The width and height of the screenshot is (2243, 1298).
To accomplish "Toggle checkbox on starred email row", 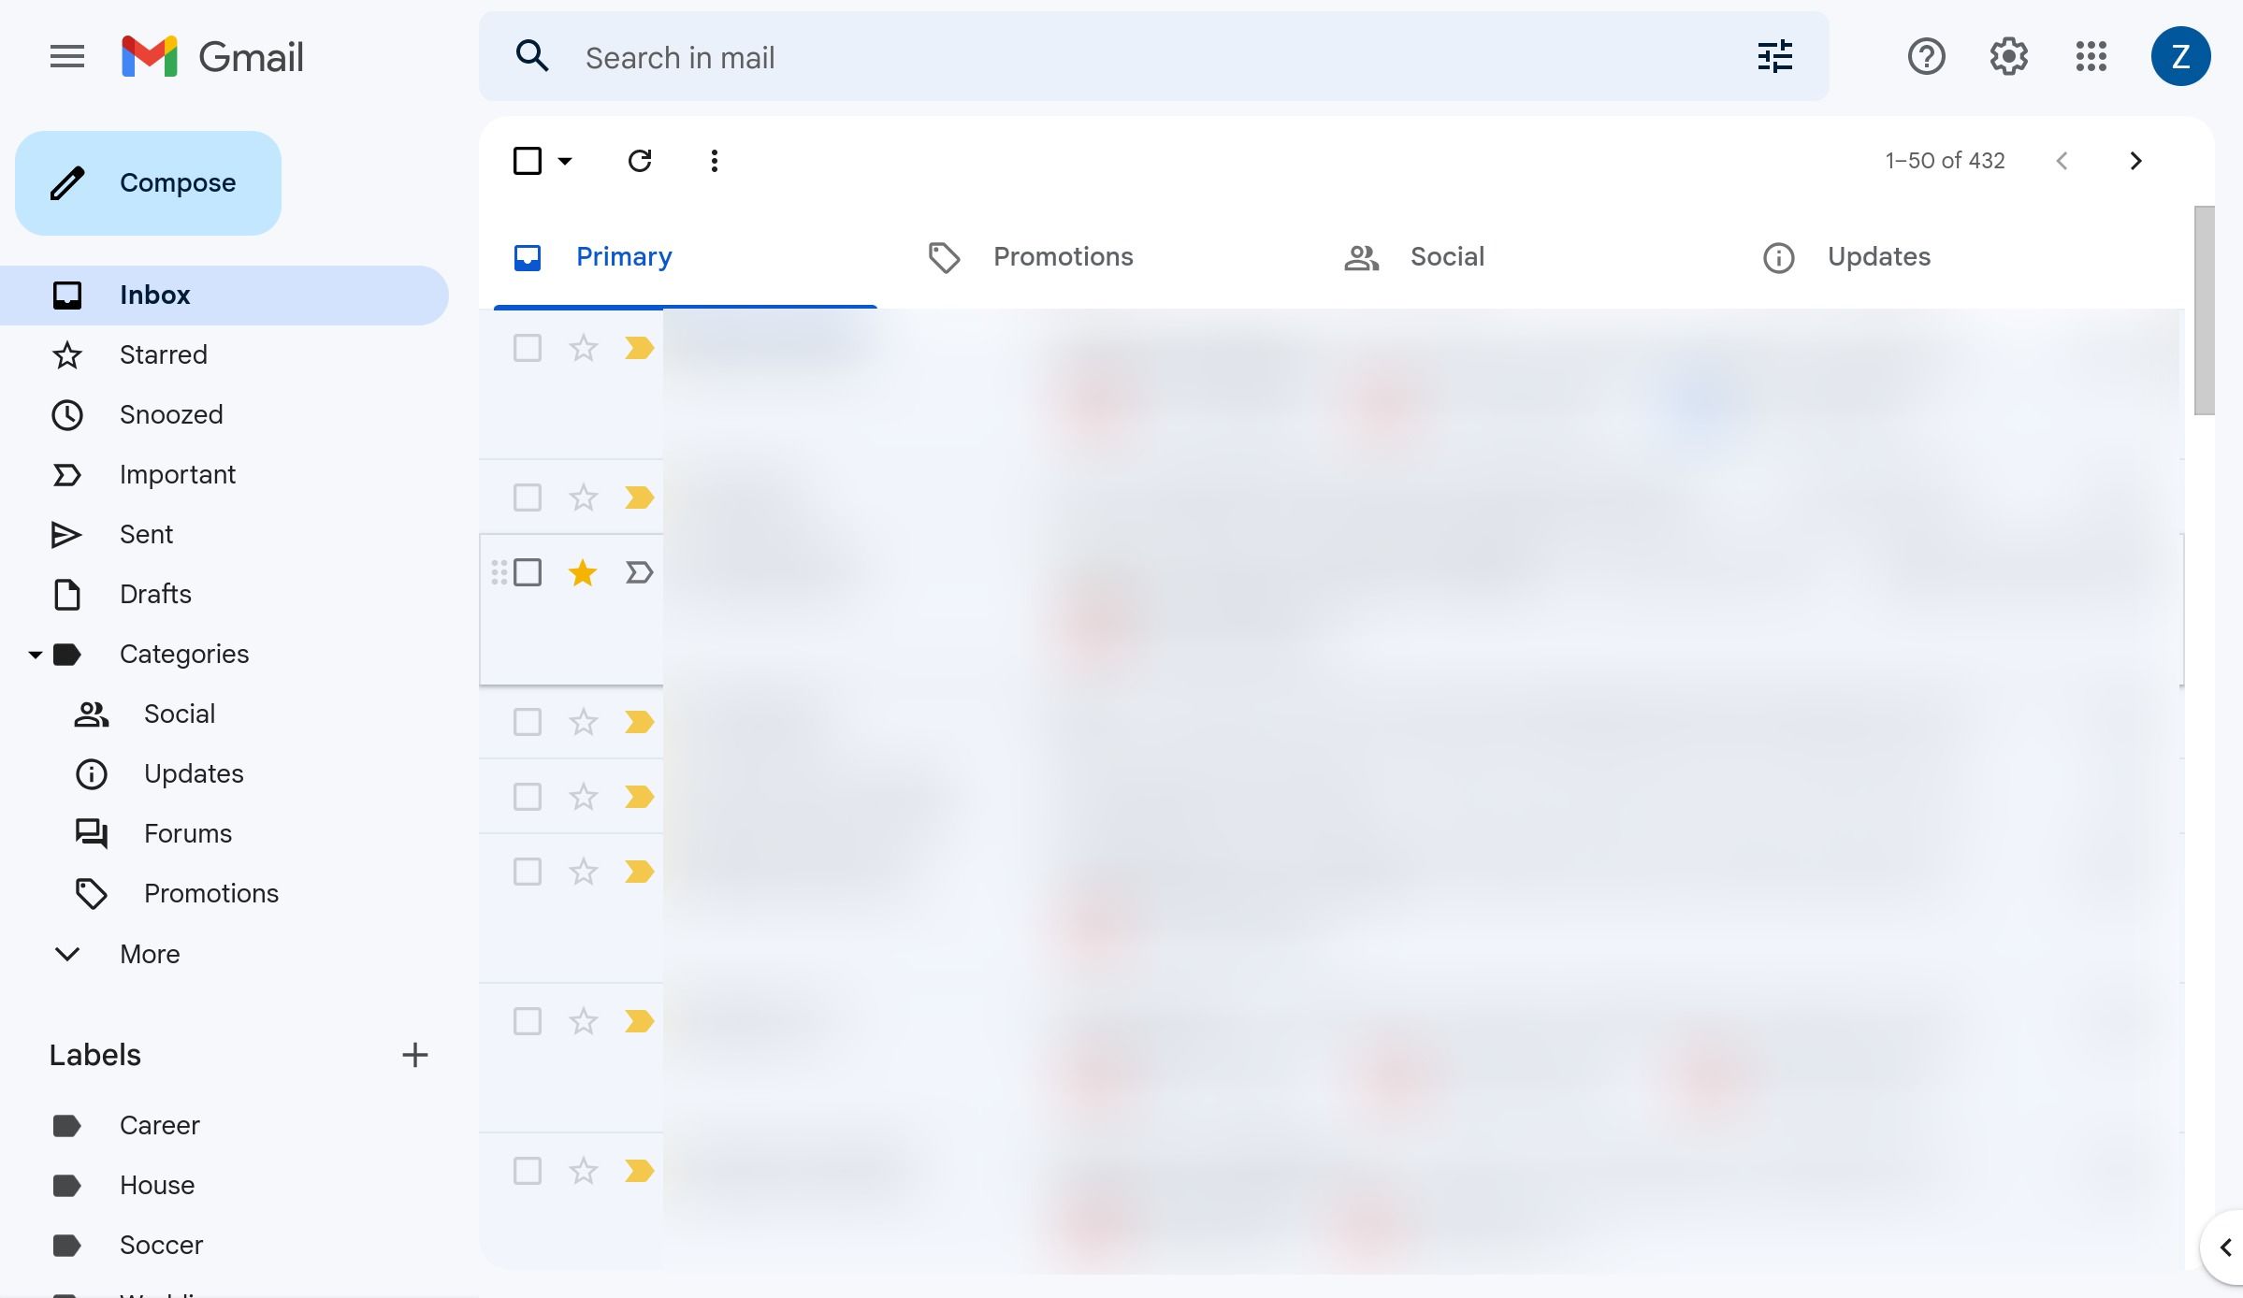I will point(527,571).
